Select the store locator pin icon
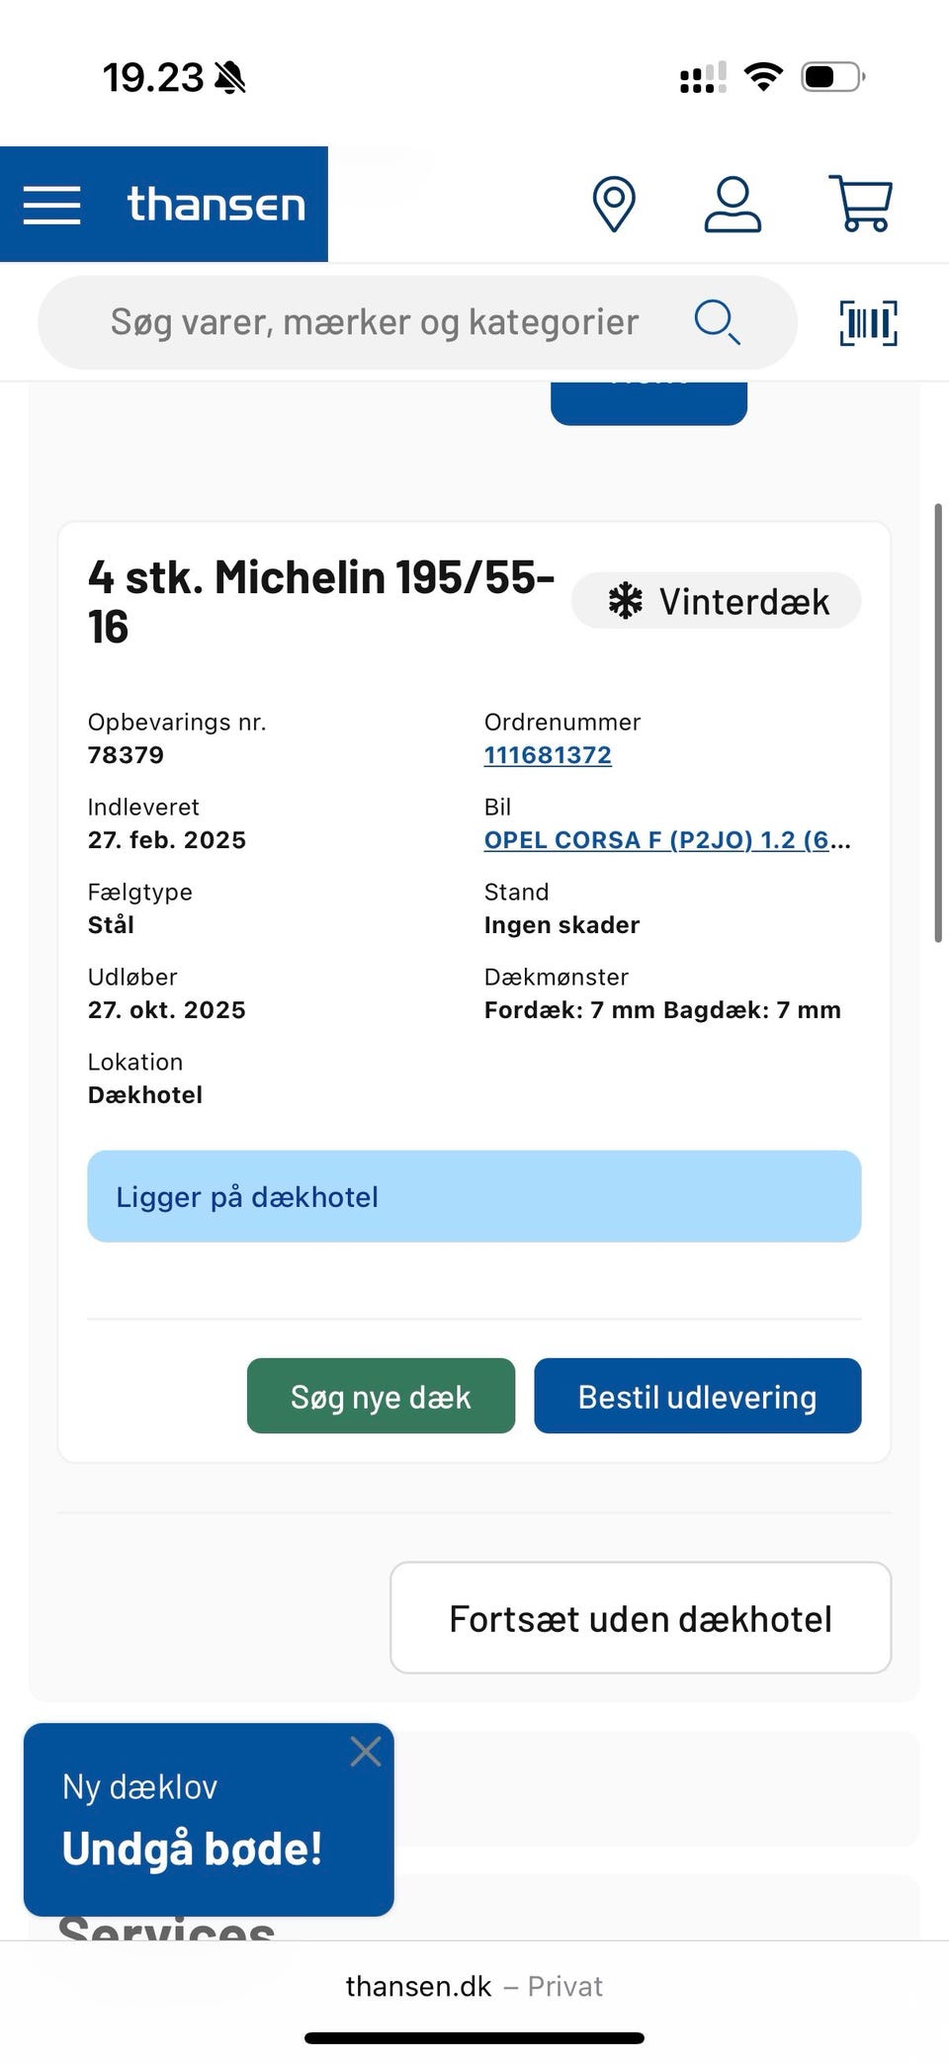Viewport: 949px width, 2063px height. (613, 205)
